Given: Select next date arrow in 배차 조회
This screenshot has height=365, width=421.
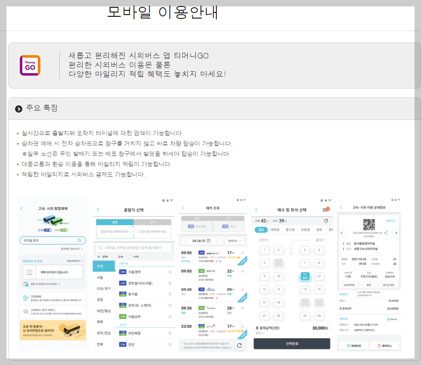Looking at the screenshot, I should tap(218, 241).
